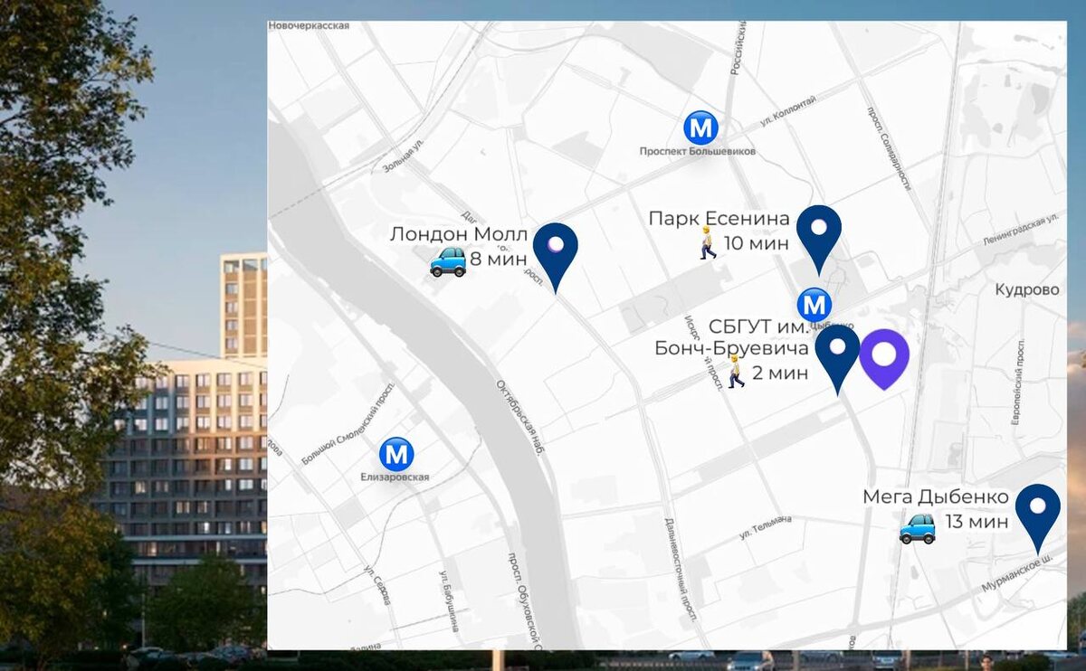The image size is (1086, 671).
Task: Click the metro icon near Парк Есенина
Action: click(814, 305)
